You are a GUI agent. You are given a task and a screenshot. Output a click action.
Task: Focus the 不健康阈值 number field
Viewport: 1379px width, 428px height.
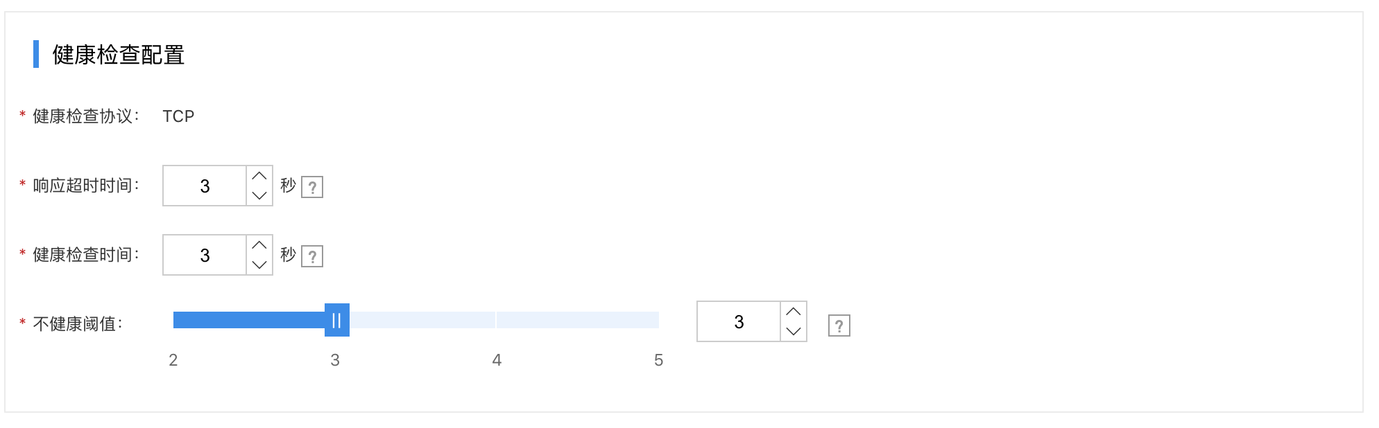click(x=739, y=321)
